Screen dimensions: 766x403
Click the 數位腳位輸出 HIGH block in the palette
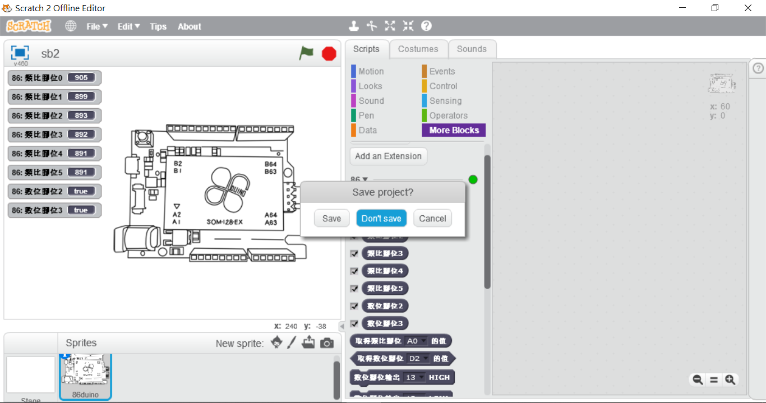[402, 377]
